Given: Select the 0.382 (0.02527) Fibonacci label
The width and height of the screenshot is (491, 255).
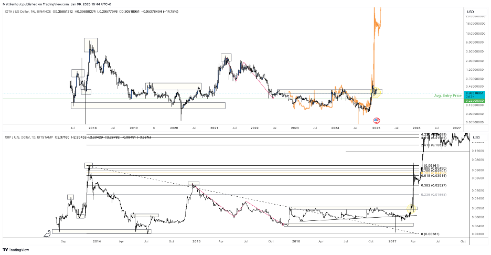Looking at the screenshot, I should pyautogui.click(x=434, y=185).
